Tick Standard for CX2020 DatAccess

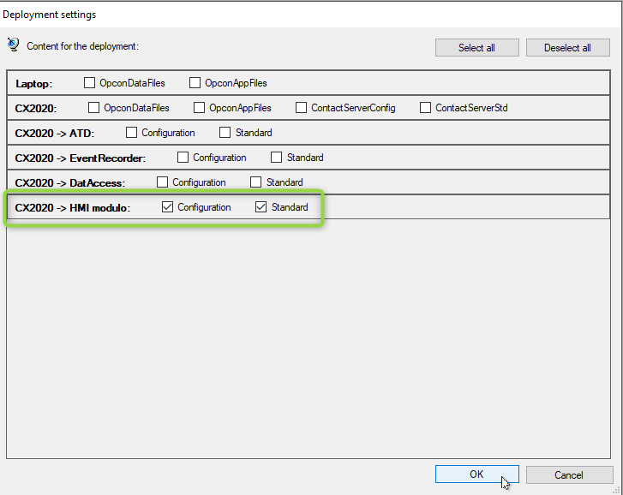[256, 182]
